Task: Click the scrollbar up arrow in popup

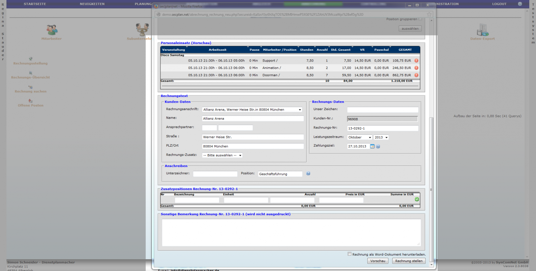Action: 431,20
